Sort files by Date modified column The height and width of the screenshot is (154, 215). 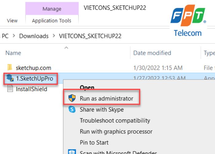(x=152, y=53)
